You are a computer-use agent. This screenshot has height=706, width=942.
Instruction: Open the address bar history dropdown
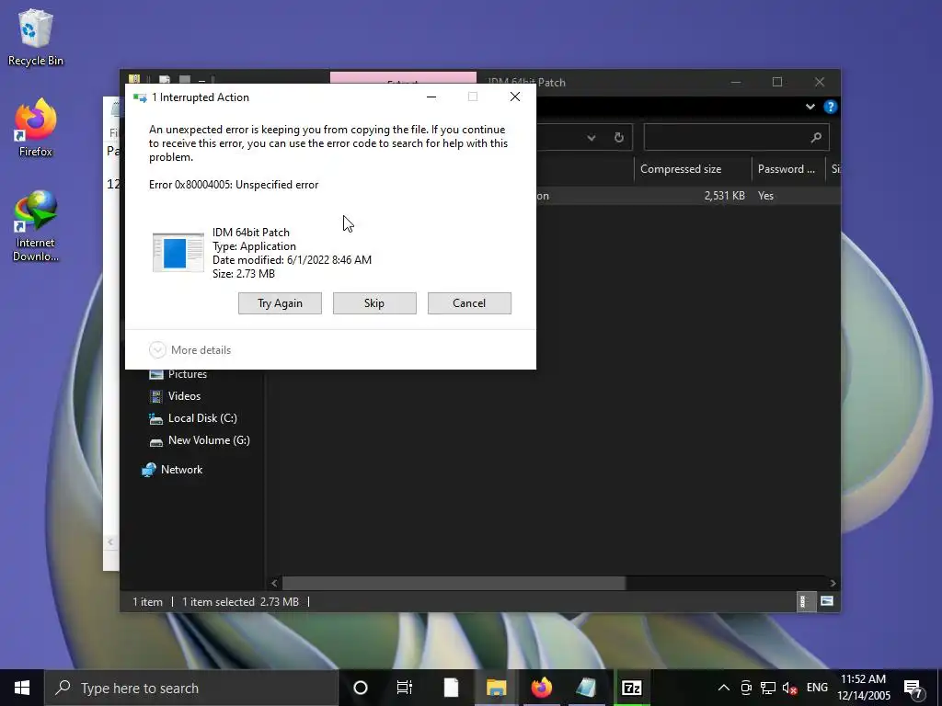[592, 138]
